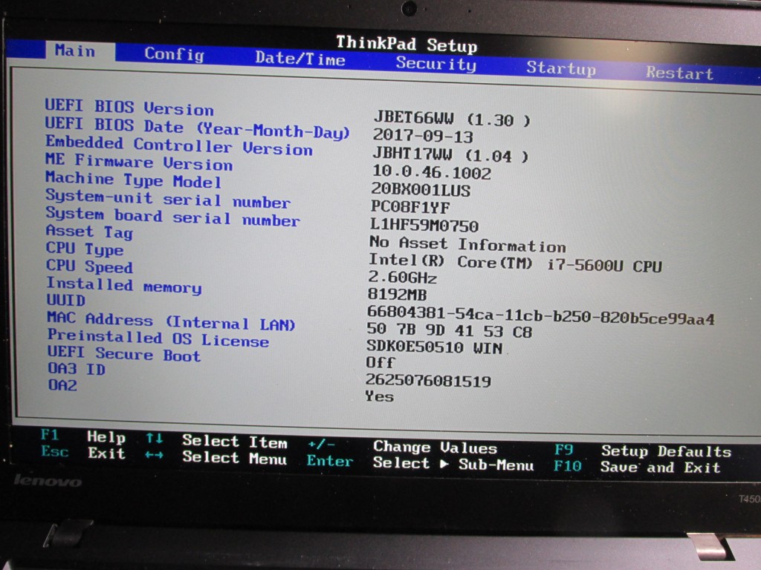Click the UEFI Secure Boot label
The height and width of the screenshot is (570, 761).
coord(124,354)
